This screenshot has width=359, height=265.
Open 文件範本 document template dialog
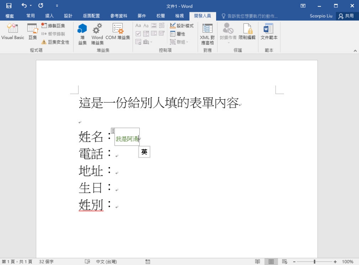coord(269,32)
